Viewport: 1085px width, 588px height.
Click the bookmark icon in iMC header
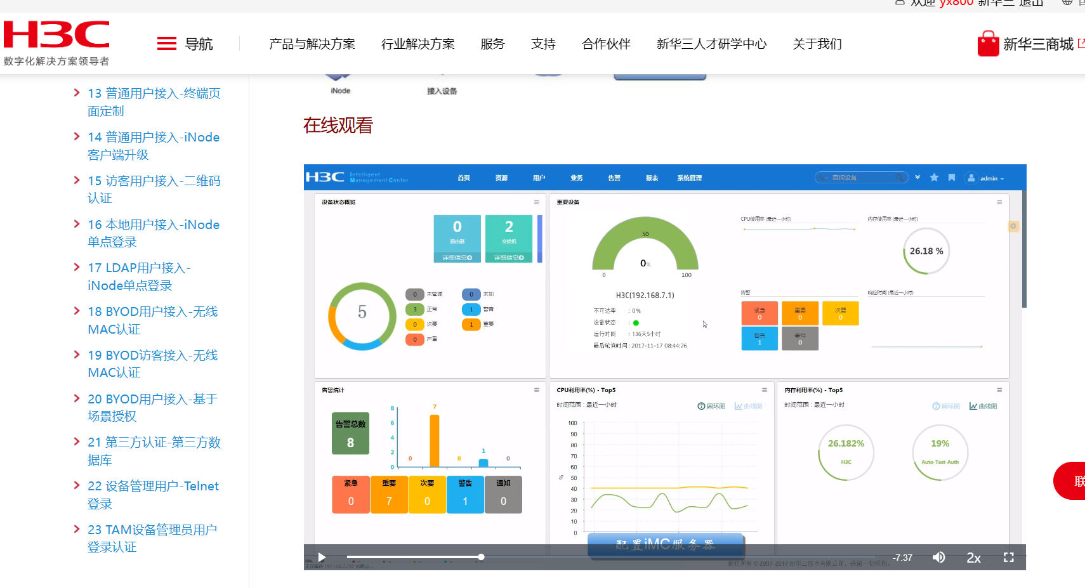952,178
